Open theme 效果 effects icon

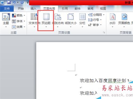pos(14,27)
